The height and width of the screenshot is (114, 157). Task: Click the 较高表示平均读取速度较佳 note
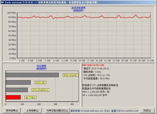96,89
